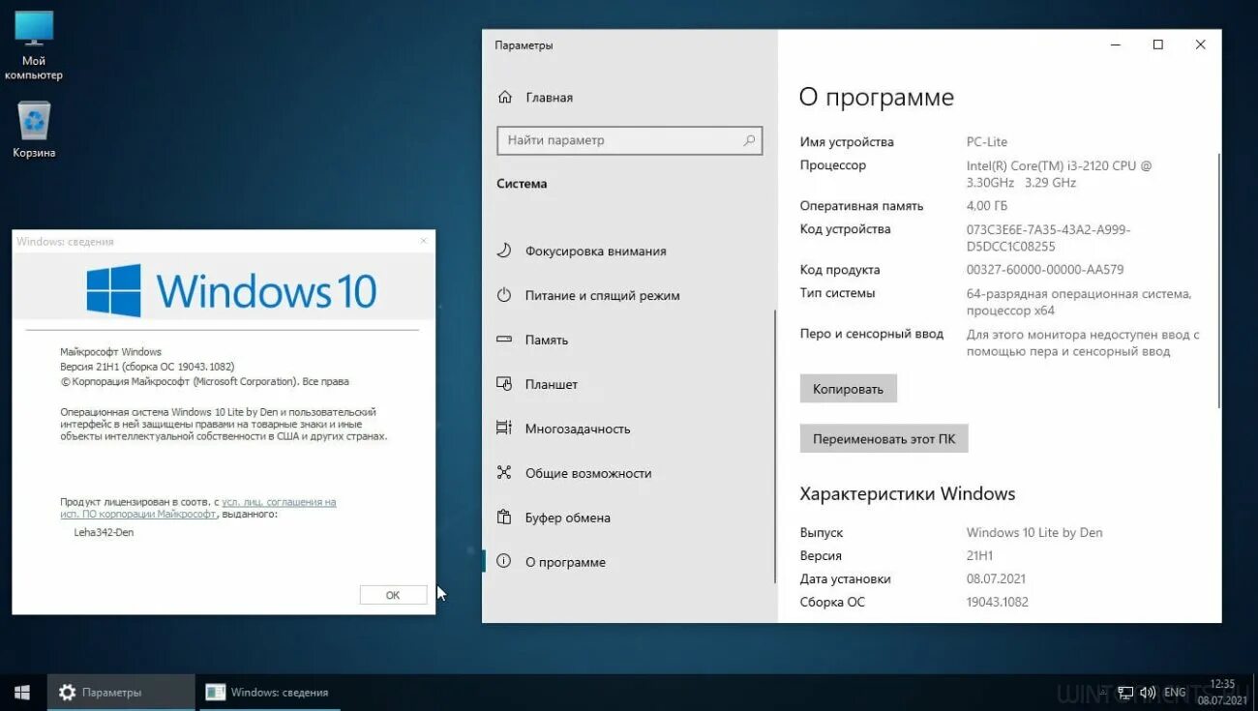Click the settings sidebar scrollbar

tap(775, 446)
